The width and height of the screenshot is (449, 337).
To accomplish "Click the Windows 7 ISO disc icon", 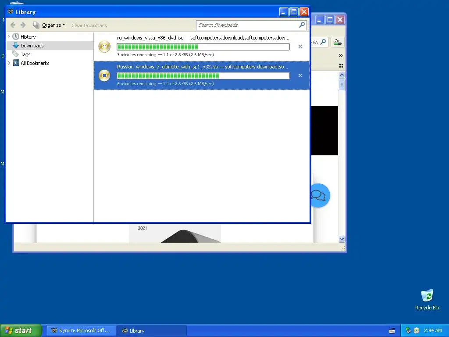I will pos(104,75).
